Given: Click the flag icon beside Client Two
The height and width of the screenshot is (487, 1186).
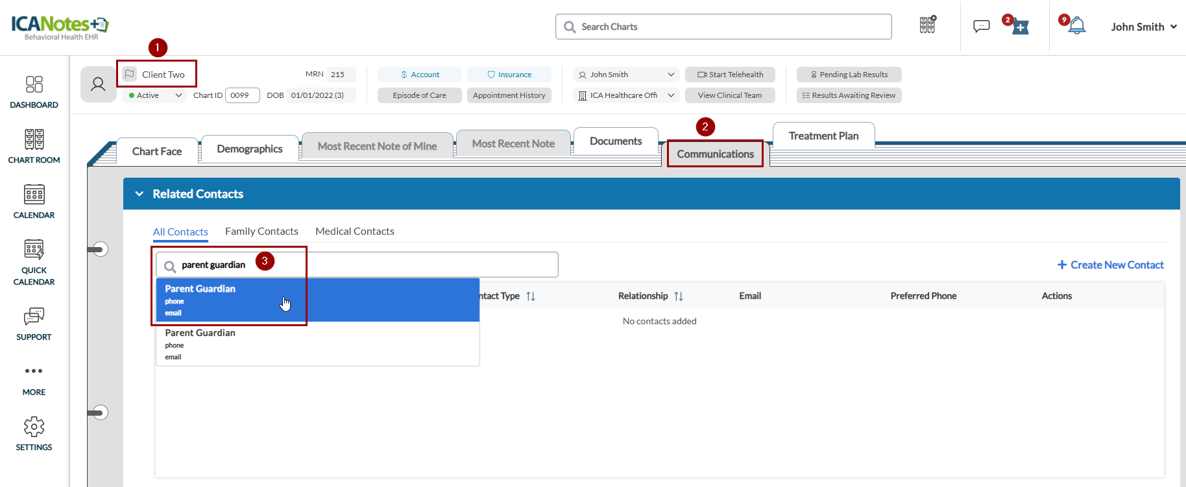Looking at the screenshot, I should click(x=130, y=74).
